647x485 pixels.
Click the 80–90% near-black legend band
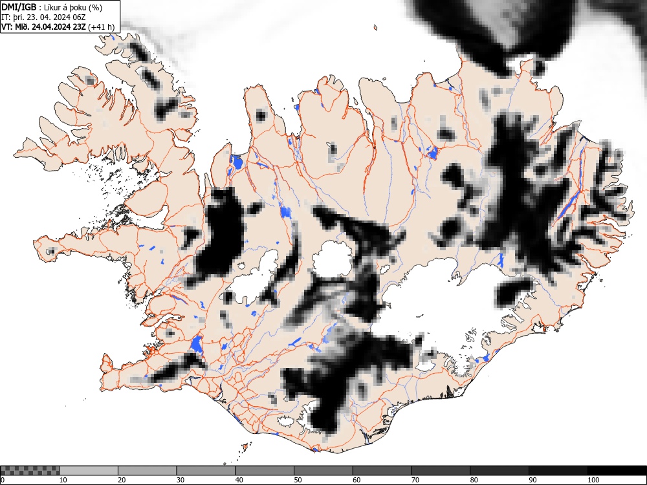click(499, 471)
